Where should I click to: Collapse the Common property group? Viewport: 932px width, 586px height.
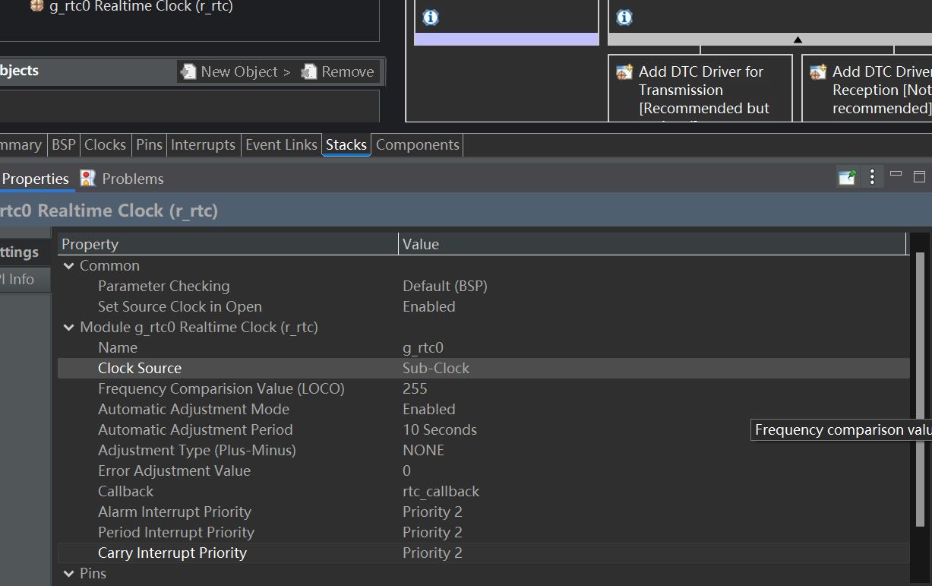pyautogui.click(x=69, y=265)
